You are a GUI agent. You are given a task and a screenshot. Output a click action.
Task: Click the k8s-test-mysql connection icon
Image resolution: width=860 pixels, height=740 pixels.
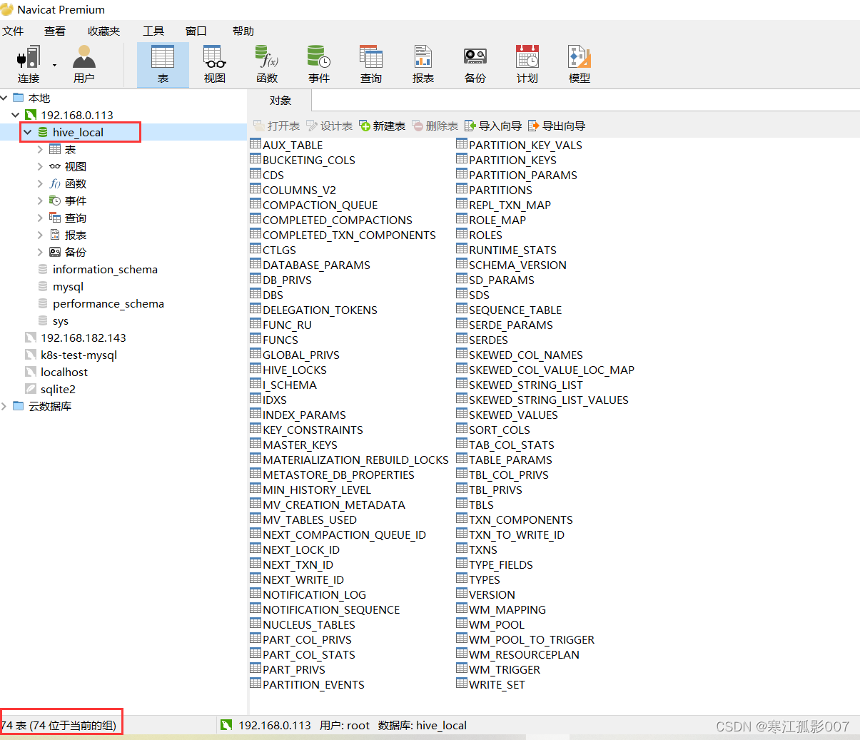pos(30,355)
